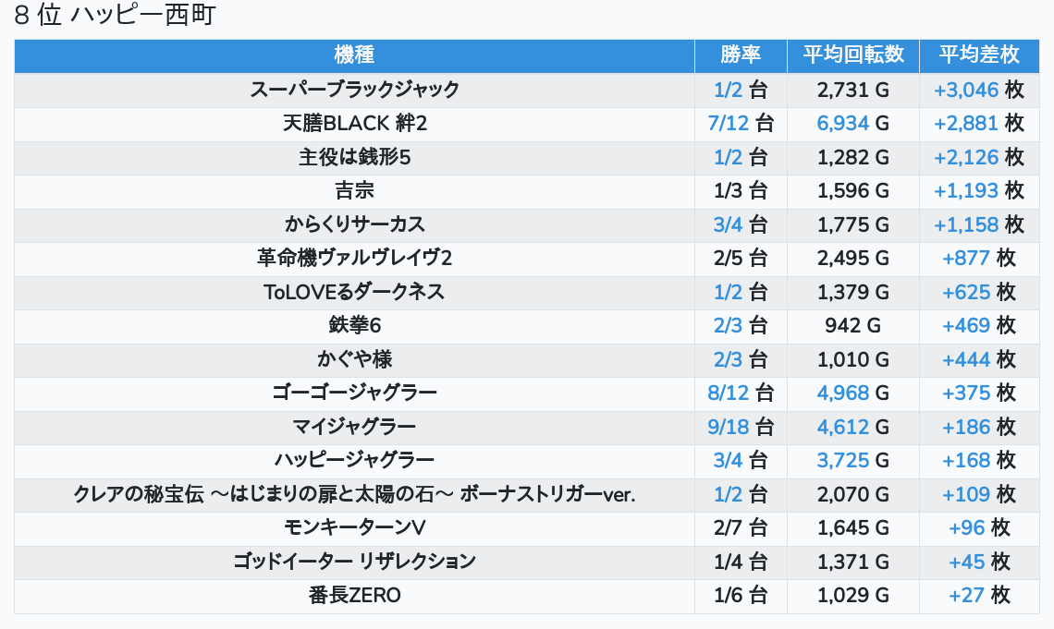
Task: Click the 3/4 link for からくりサーカス
Action: [728, 224]
